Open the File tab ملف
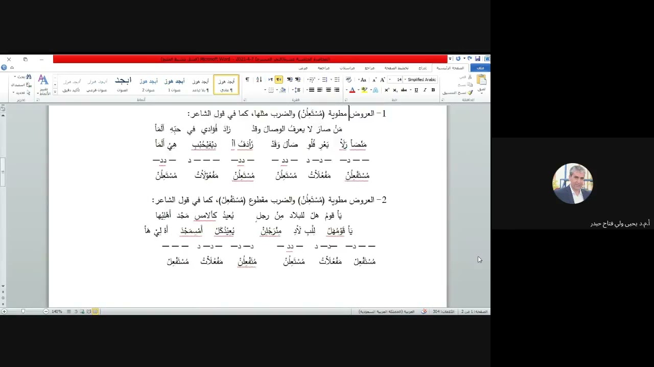Viewport: 654px width, 367px height. 480,68
